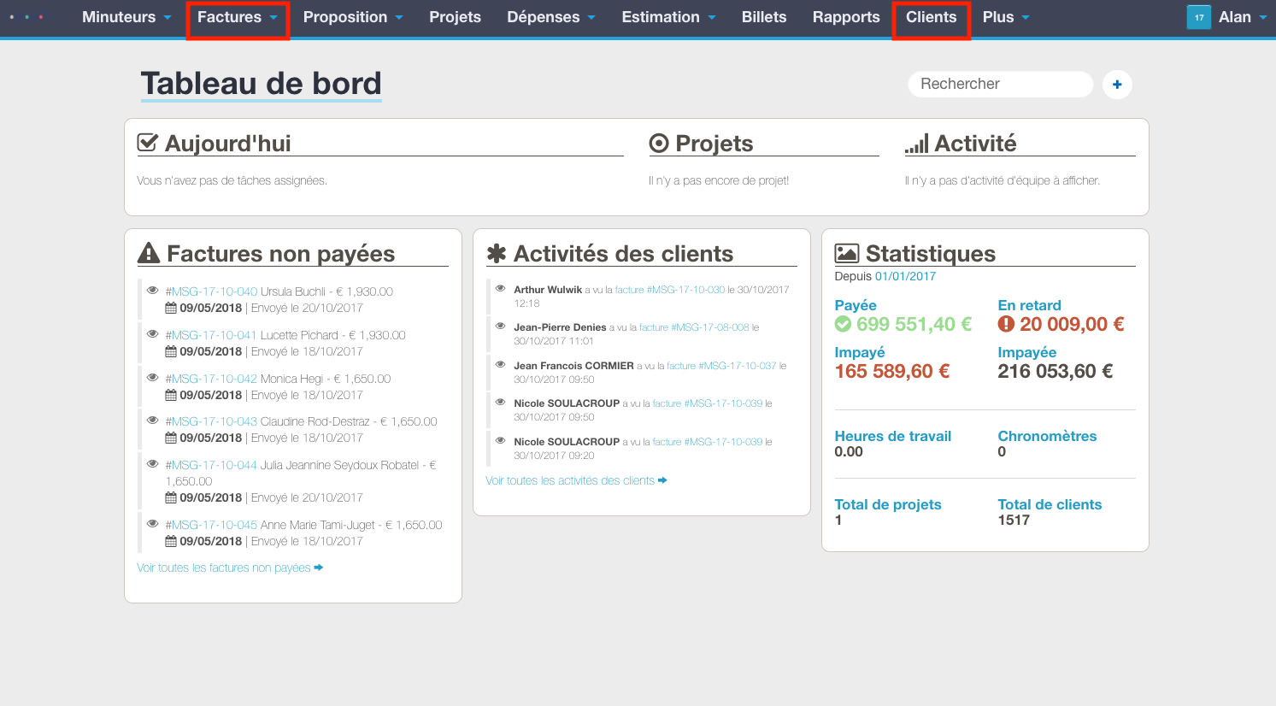Viewport: 1276px width, 706px height.
Task: Click eye icon beside MSG-17-10-040 invoice
Action: pos(152,291)
